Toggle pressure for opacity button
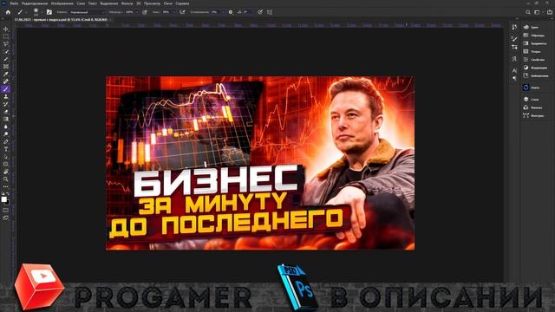Screen dimensions: 555x312 point(145,12)
